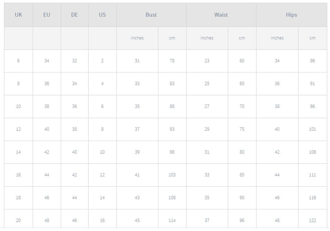
Task: Select the UK size 20 cell
Action: point(18,220)
